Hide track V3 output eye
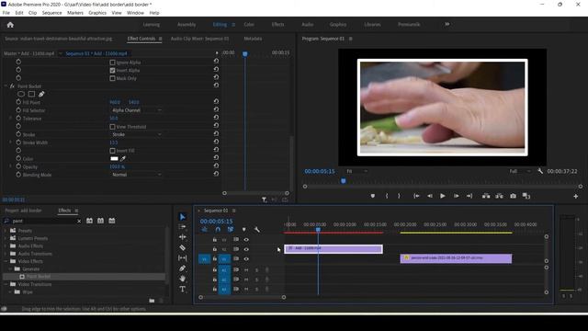The image size is (588, 331). (246, 239)
